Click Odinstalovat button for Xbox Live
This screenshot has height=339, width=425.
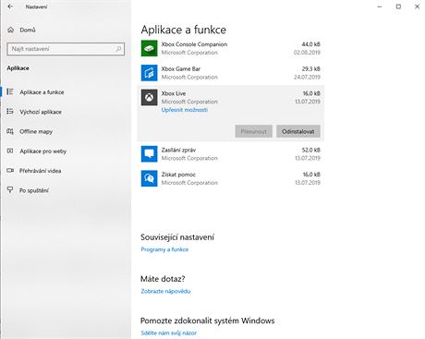pos(298,131)
